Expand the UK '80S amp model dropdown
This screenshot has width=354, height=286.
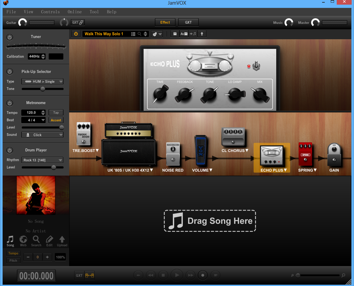point(151,170)
